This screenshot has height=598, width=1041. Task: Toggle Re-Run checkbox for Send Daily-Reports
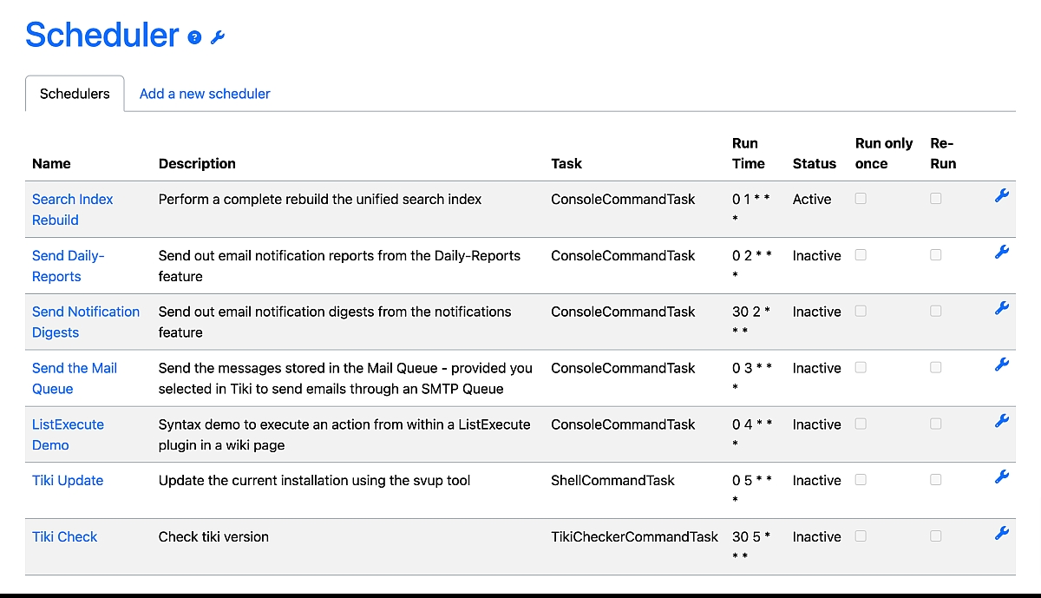935,255
